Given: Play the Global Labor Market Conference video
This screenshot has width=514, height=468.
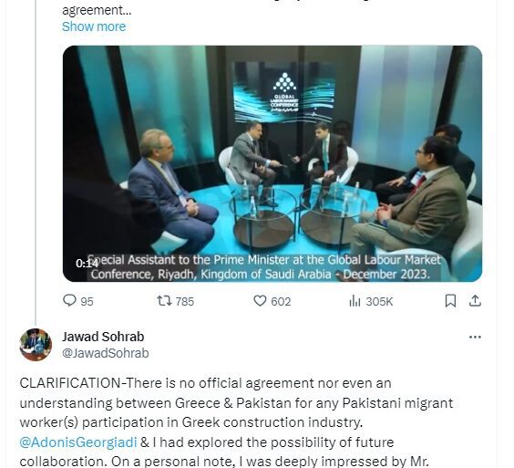Looking at the screenshot, I should coord(272,163).
